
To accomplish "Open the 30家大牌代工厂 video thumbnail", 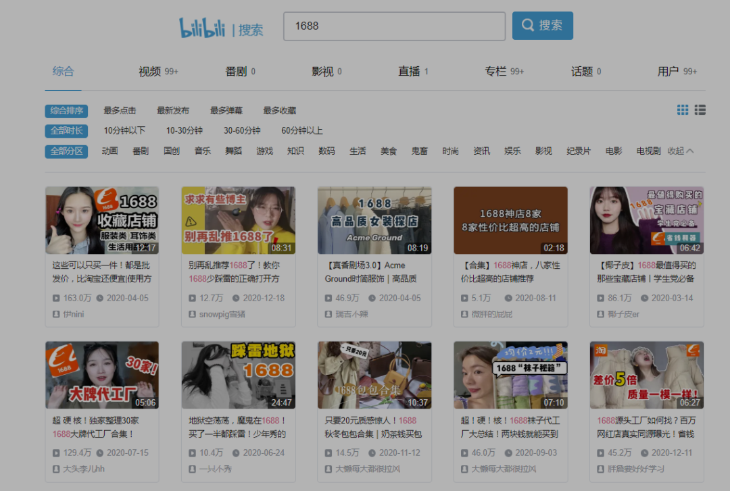I will point(102,375).
